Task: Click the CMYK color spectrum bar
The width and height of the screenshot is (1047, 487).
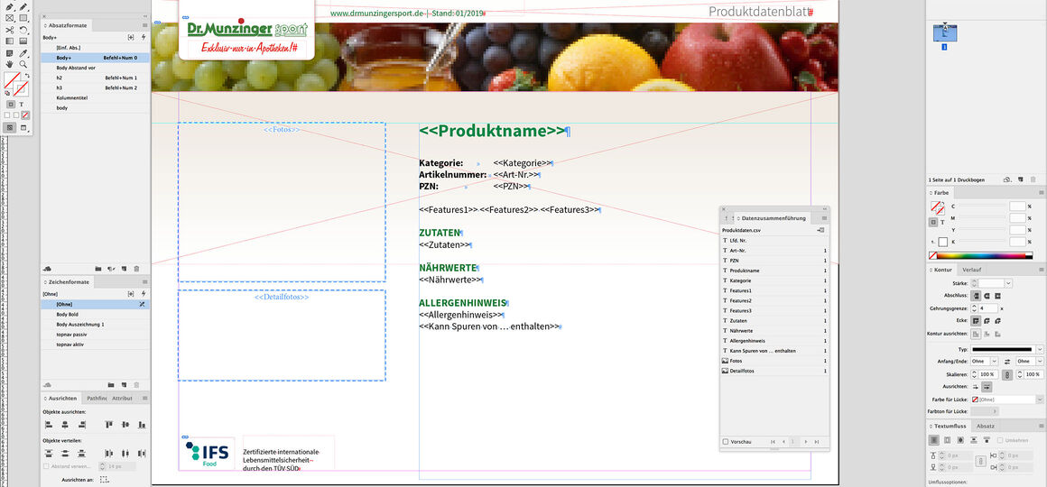Action: pyautogui.click(x=986, y=255)
